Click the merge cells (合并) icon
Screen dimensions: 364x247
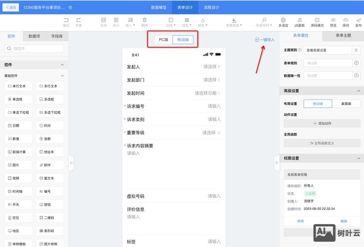pos(103,20)
